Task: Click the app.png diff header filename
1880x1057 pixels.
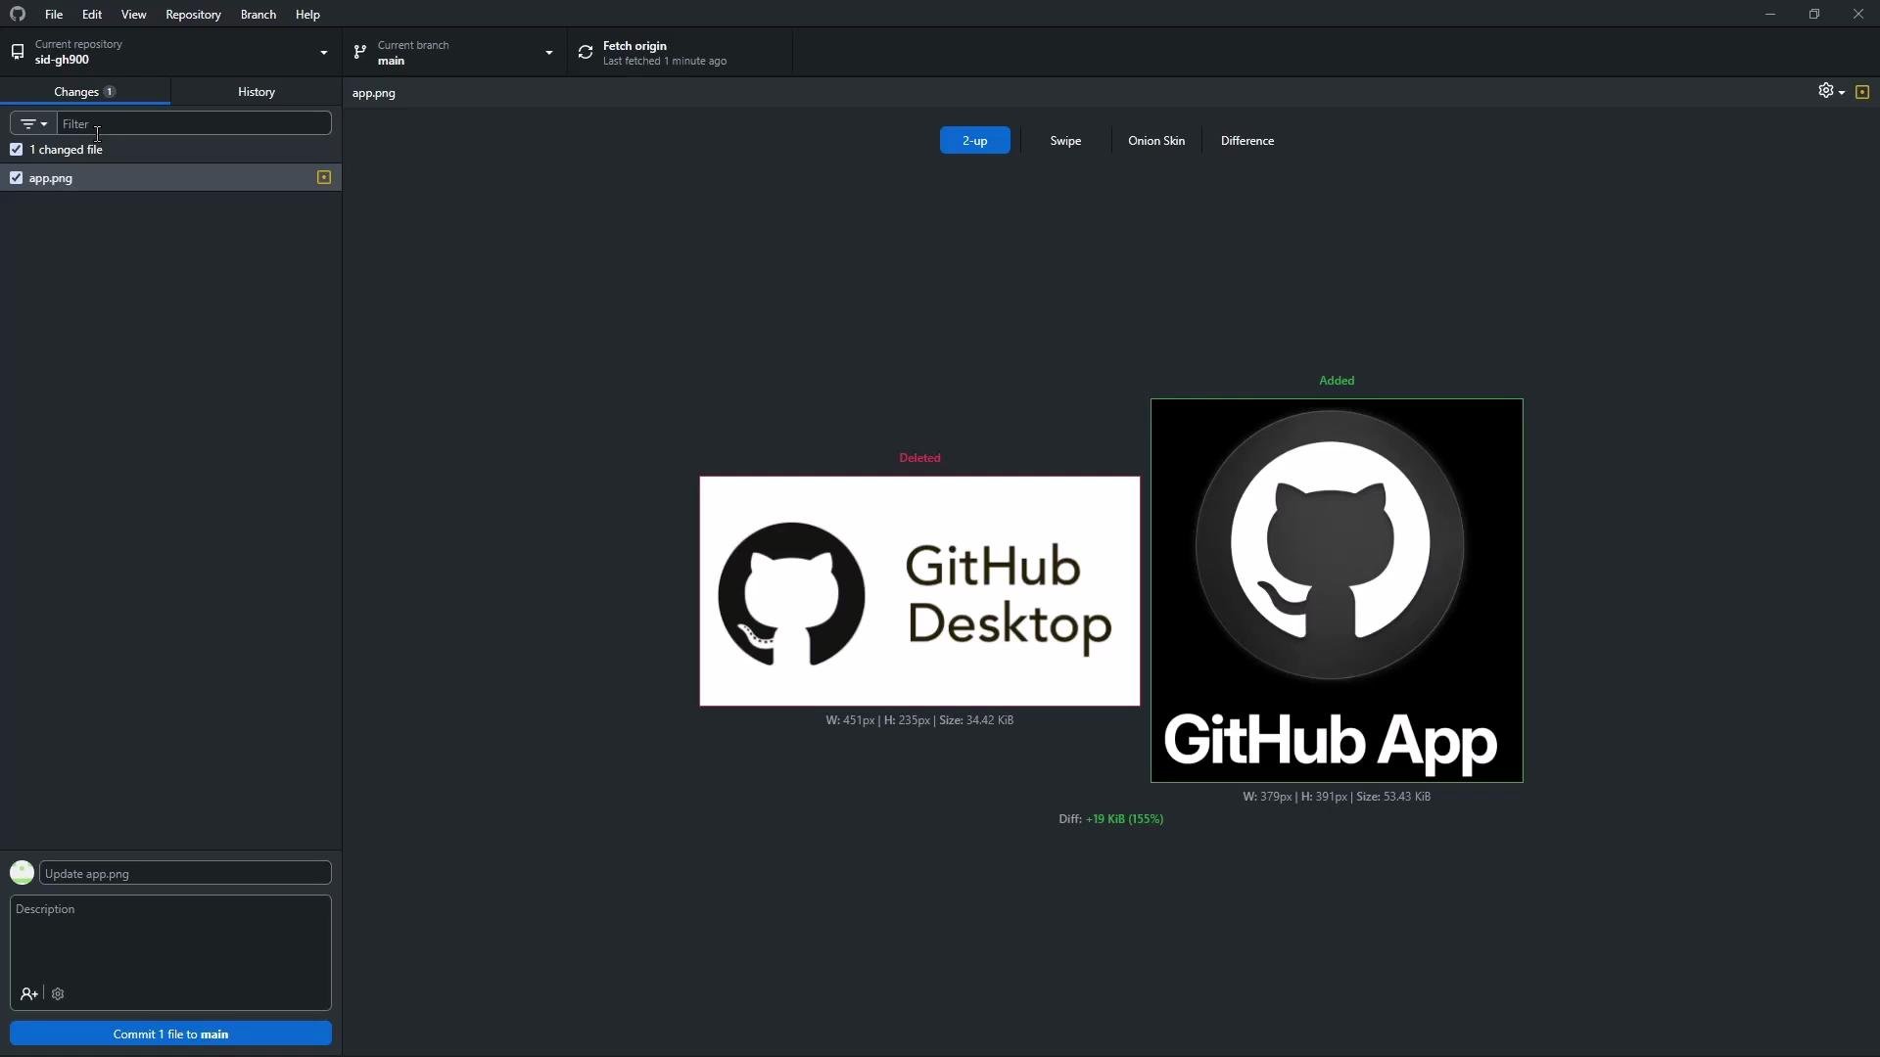Action: pyautogui.click(x=374, y=93)
